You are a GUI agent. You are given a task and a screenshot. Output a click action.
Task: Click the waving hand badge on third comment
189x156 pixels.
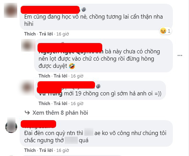[98, 86]
